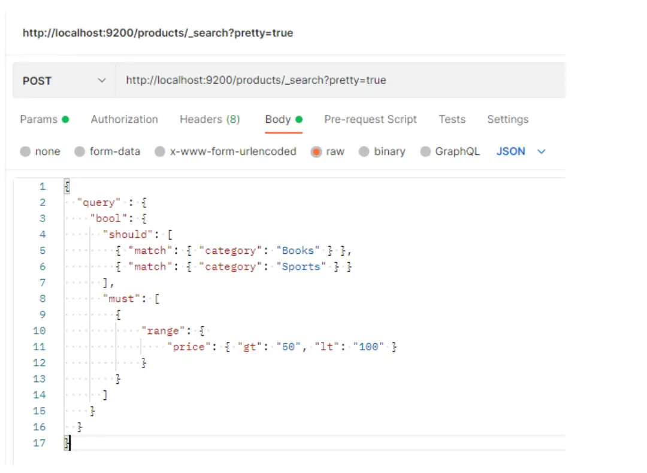This screenshot has width=647, height=473.
Task: Open the POST method dropdown
Action: pyautogui.click(x=63, y=80)
